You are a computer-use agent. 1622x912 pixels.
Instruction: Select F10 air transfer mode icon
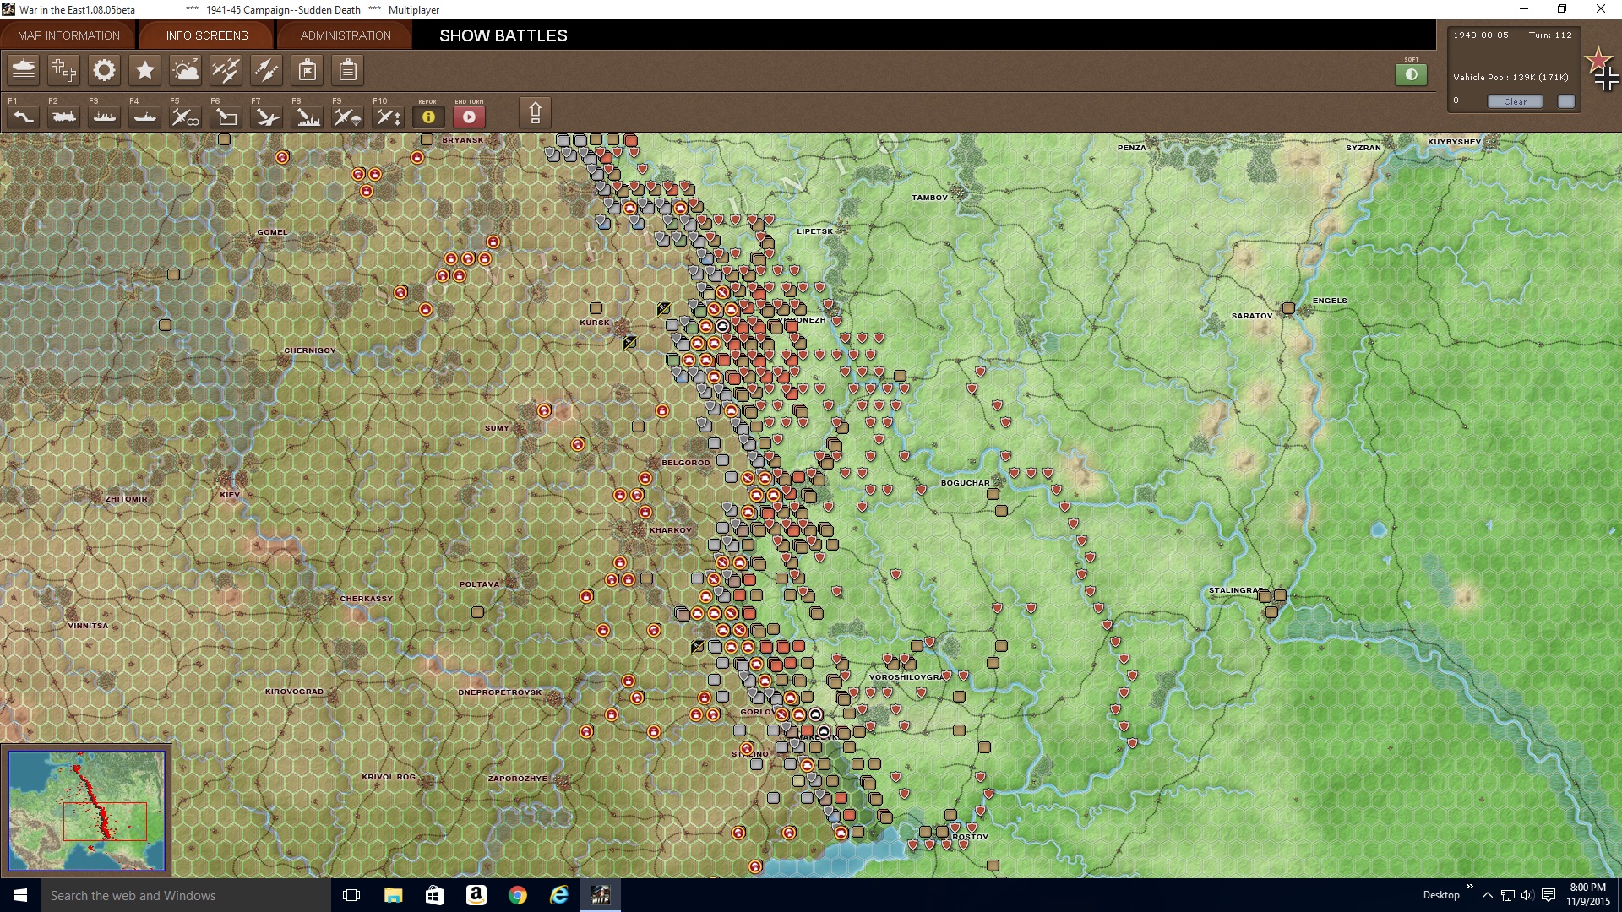point(389,117)
